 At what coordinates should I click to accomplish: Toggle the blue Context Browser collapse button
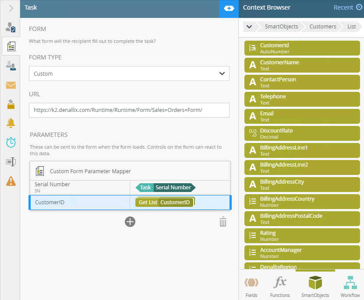[x=229, y=8]
